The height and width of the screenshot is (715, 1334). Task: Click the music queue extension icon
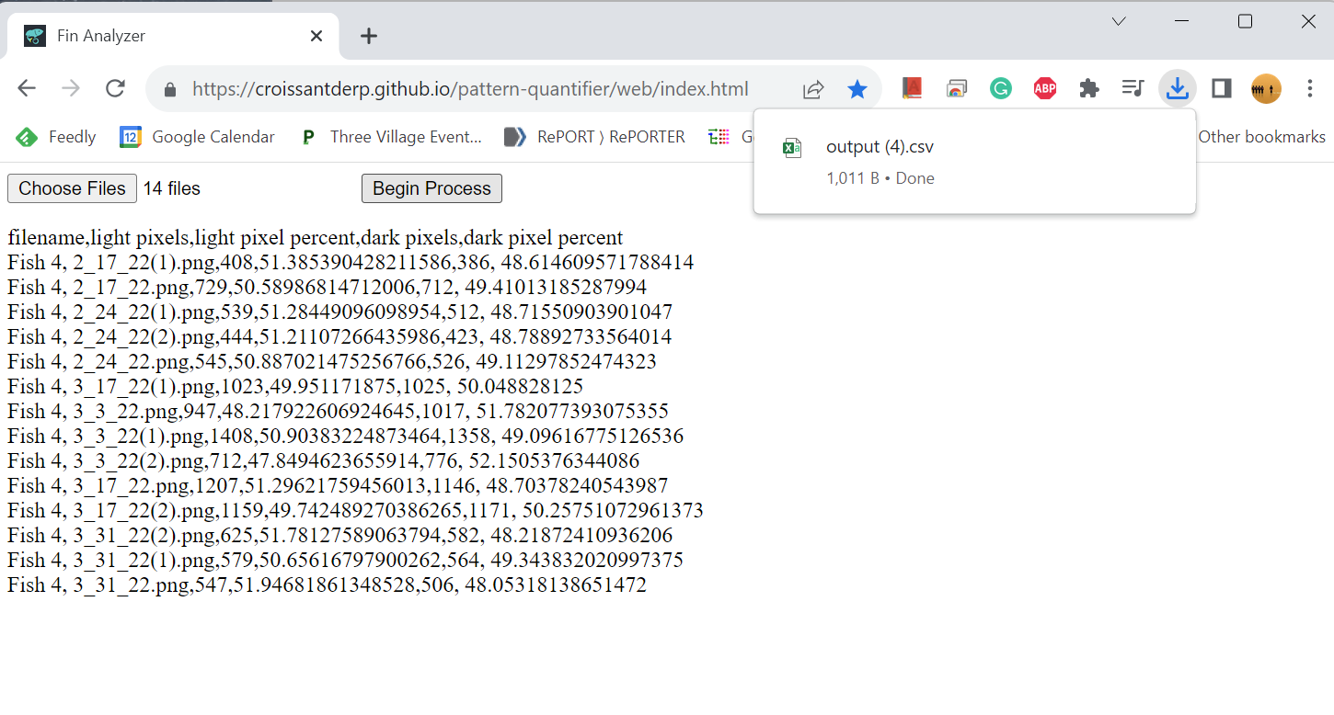(1133, 88)
